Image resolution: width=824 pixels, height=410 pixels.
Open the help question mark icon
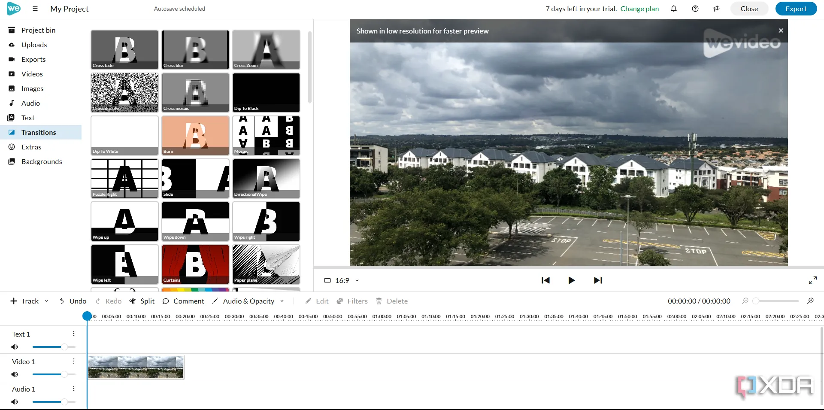695,9
